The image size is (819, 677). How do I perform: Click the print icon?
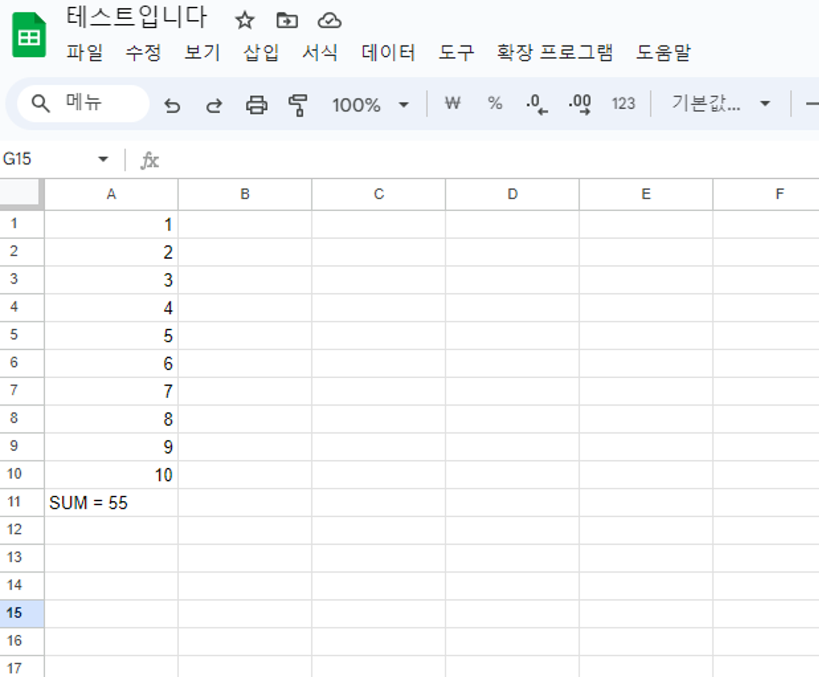tap(257, 105)
